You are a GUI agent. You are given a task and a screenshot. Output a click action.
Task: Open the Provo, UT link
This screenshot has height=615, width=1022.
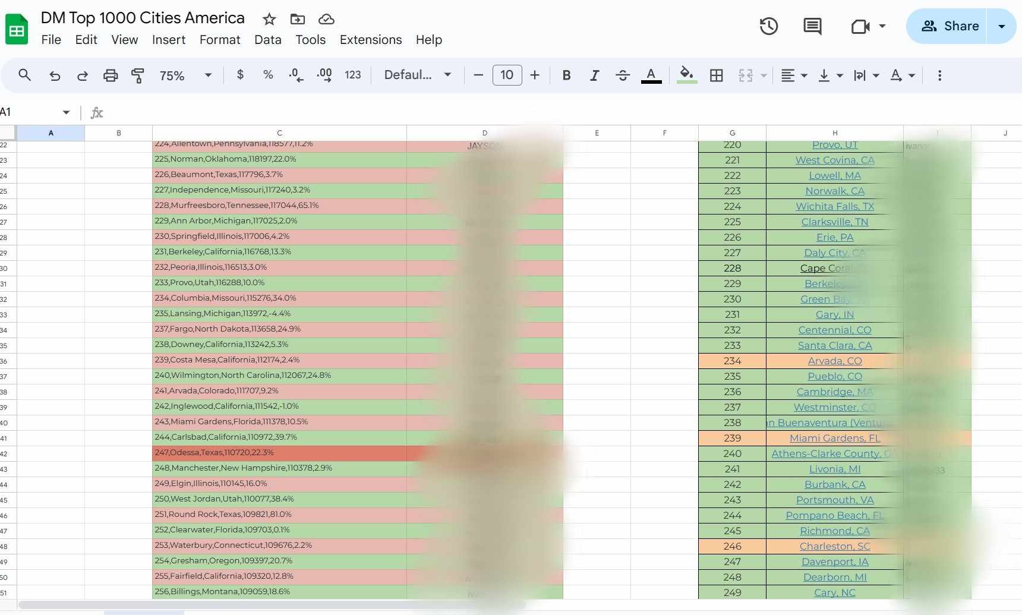coord(835,145)
